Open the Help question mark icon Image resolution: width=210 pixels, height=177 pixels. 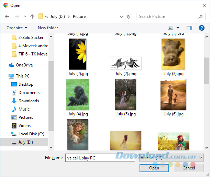(x=202, y=28)
